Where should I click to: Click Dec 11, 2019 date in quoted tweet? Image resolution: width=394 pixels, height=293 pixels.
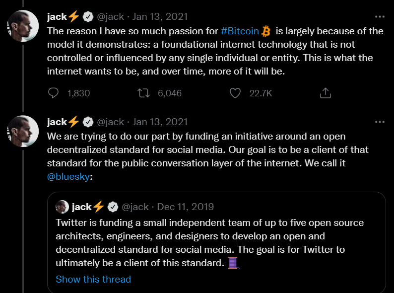(x=186, y=207)
